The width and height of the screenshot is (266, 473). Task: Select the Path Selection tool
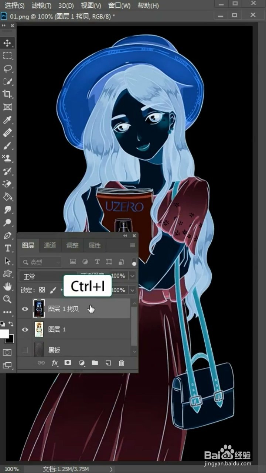[7, 261]
